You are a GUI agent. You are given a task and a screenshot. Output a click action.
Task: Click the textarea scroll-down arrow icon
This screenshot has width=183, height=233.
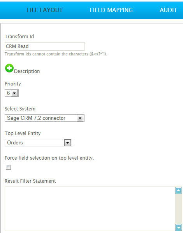point(178,227)
